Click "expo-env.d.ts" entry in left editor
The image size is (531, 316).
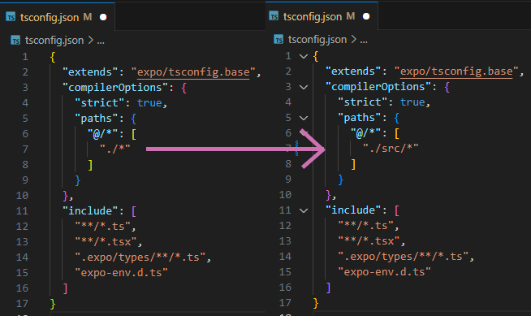pos(121,272)
